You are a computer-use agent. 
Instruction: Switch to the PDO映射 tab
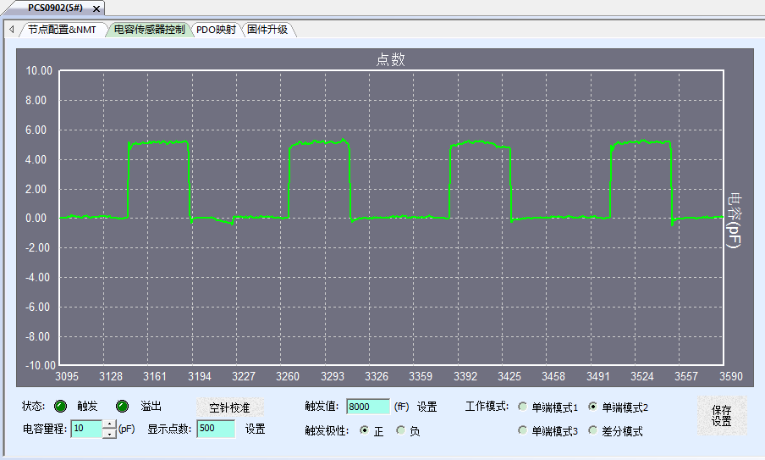tap(216, 29)
